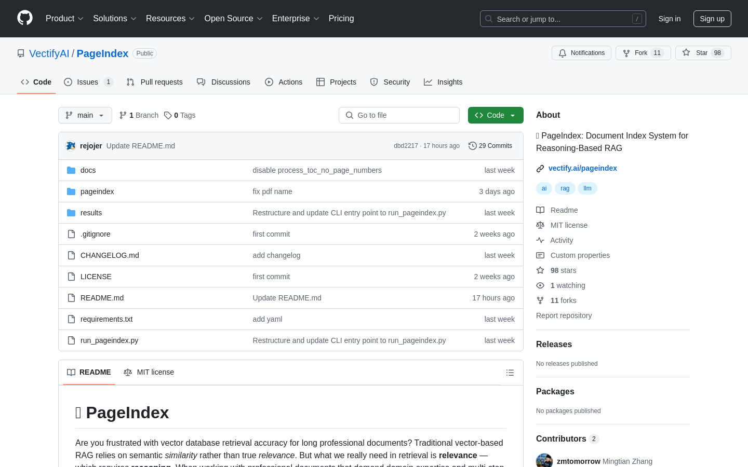Image resolution: width=748 pixels, height=467 pixels.
Task: Click the ai topic tag
Action: click(544, 188)
